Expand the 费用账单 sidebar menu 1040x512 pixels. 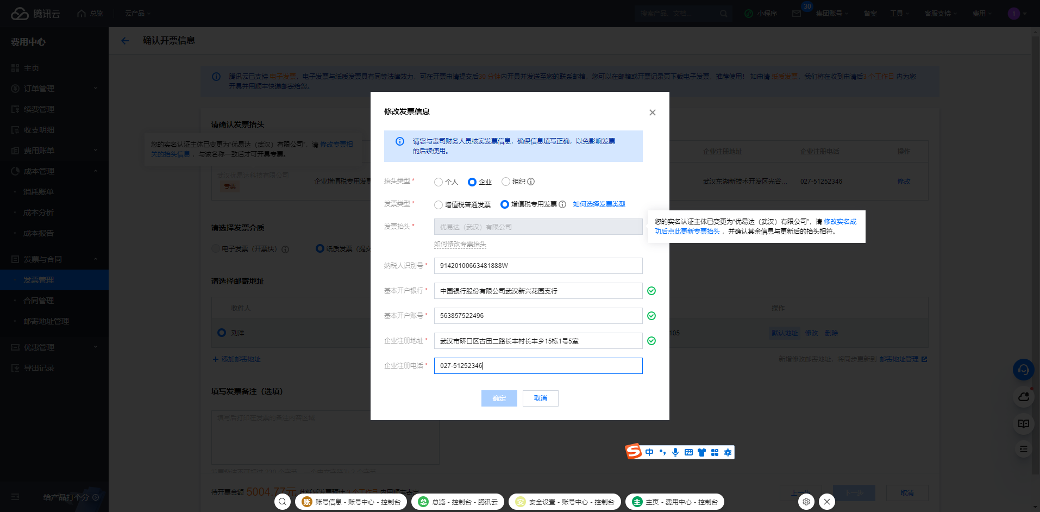click(x=54, y=151)
